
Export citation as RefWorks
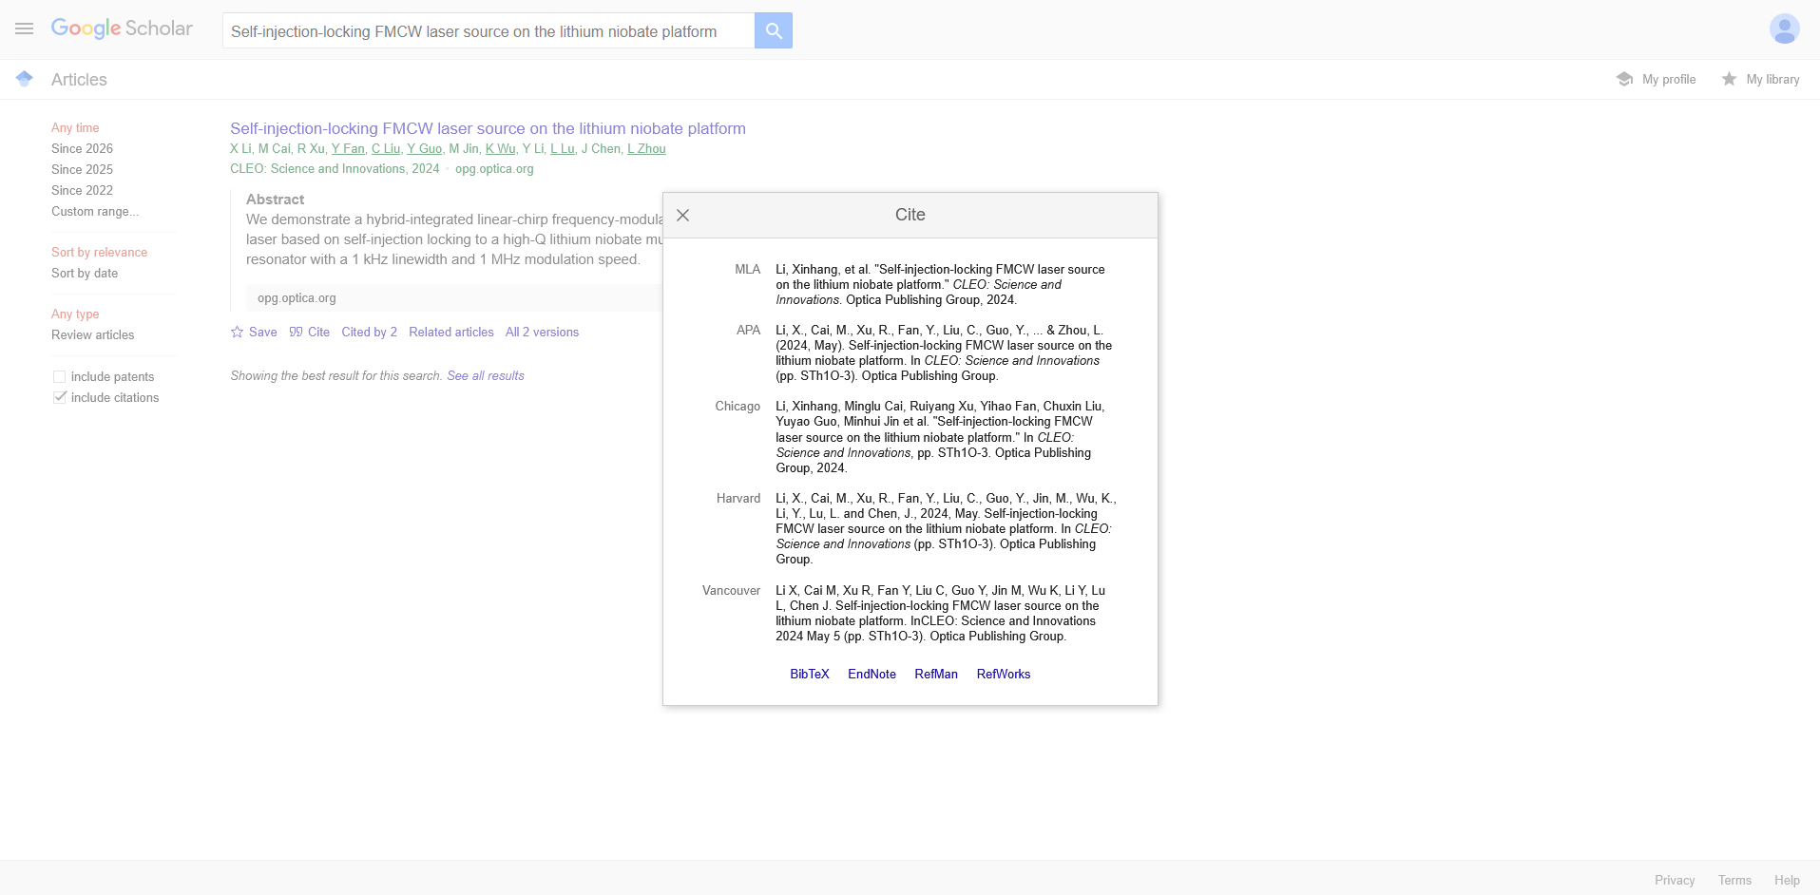[1004, 674]
